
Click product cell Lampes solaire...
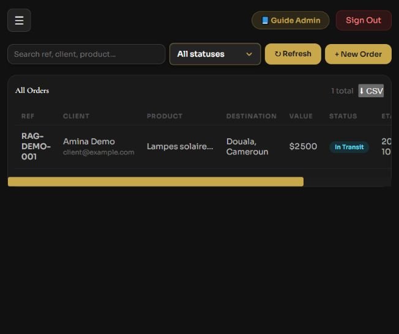click(180, 147)
